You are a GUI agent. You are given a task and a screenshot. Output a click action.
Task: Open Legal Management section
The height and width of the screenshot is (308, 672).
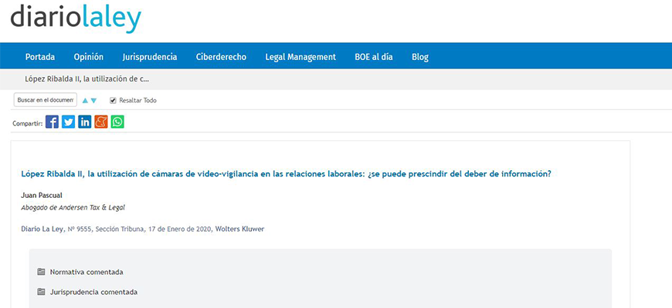300,57
